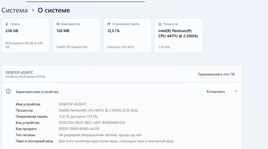
Task: Click Код продукта label
Action: [x=26, y=129]
